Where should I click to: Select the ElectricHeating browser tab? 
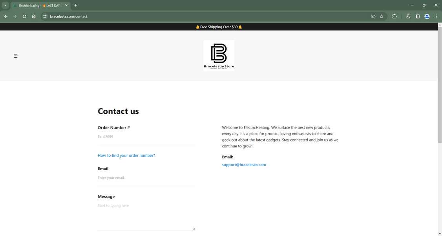coord(38,5)
